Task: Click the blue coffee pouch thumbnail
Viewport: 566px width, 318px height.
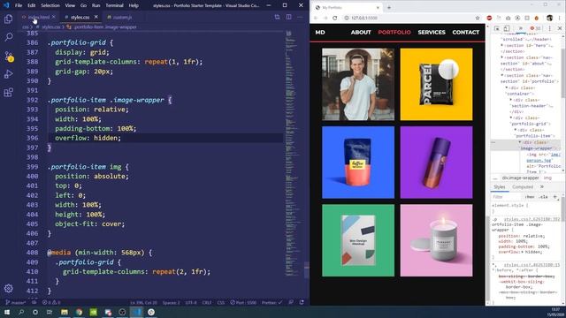Action: [358, 163]
